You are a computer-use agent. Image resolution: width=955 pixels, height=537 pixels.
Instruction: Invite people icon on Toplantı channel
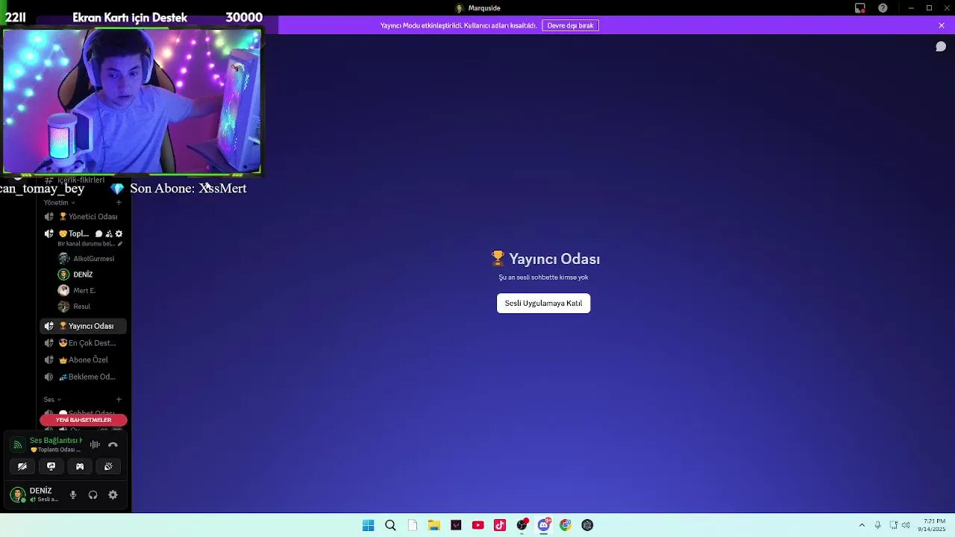click(x=109, y=233)
